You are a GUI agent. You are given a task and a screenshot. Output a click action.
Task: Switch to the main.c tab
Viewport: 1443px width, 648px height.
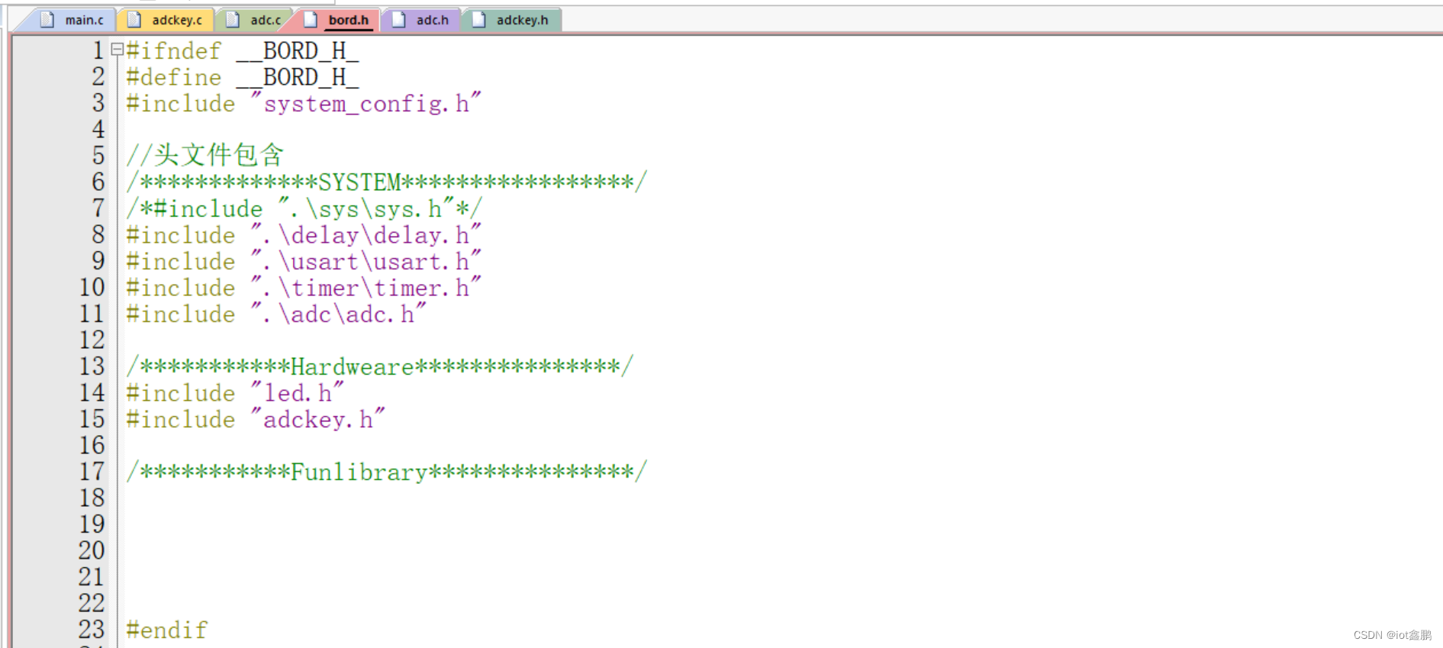coord(72,20)
